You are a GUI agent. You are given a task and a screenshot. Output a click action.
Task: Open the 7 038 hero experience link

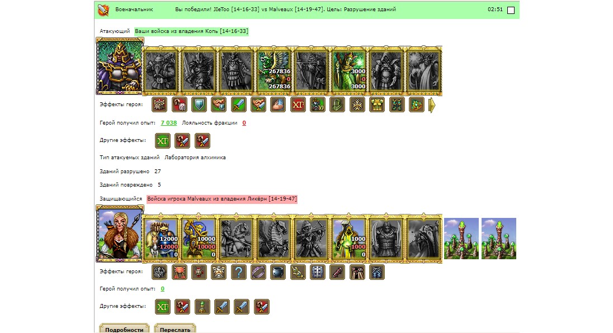(169, 122)
